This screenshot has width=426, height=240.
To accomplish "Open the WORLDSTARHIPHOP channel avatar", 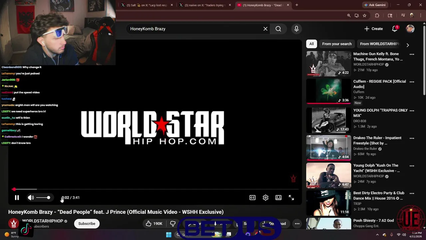I will [14, 224].
